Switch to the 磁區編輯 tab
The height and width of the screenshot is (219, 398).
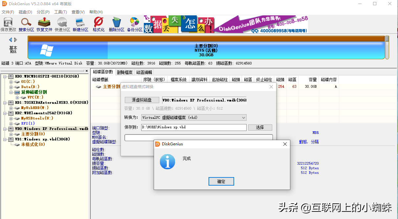[144, 72]
